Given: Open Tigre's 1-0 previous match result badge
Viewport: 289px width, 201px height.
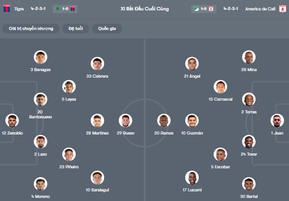Looking at the screenshot, I should click(65, 9).
